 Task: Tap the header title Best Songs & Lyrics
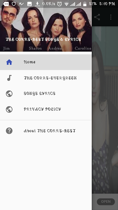coord(43,39)
